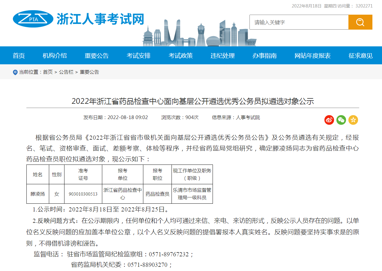Screen dimensions: 382x271
Task: Click the 重要公告 breadcrumb link
Action: click(x=89, y=72)
